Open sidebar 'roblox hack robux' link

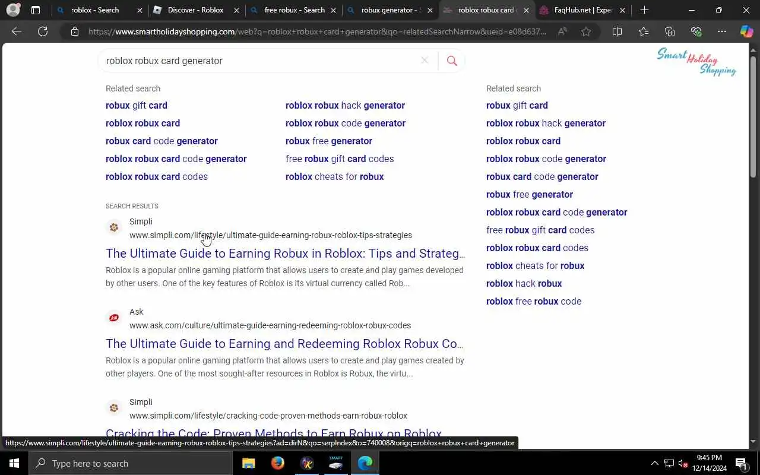coord(524,283)
